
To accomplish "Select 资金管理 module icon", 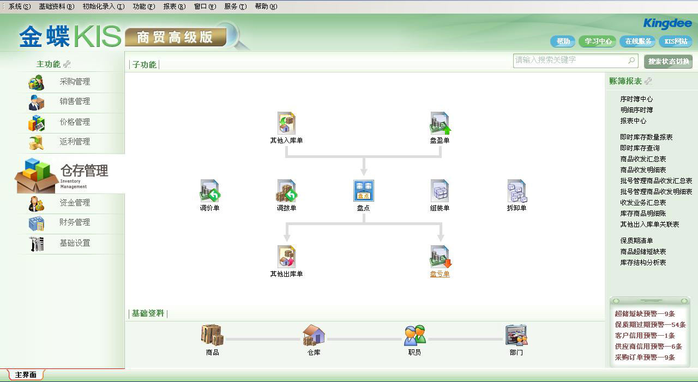I will point(36,203).
